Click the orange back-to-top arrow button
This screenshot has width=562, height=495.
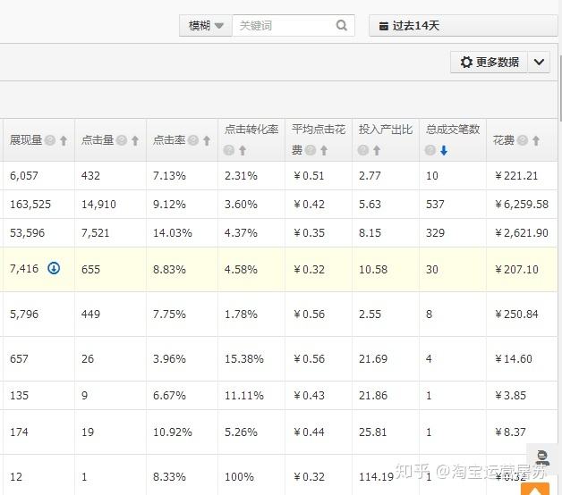[x=535, y=489]
